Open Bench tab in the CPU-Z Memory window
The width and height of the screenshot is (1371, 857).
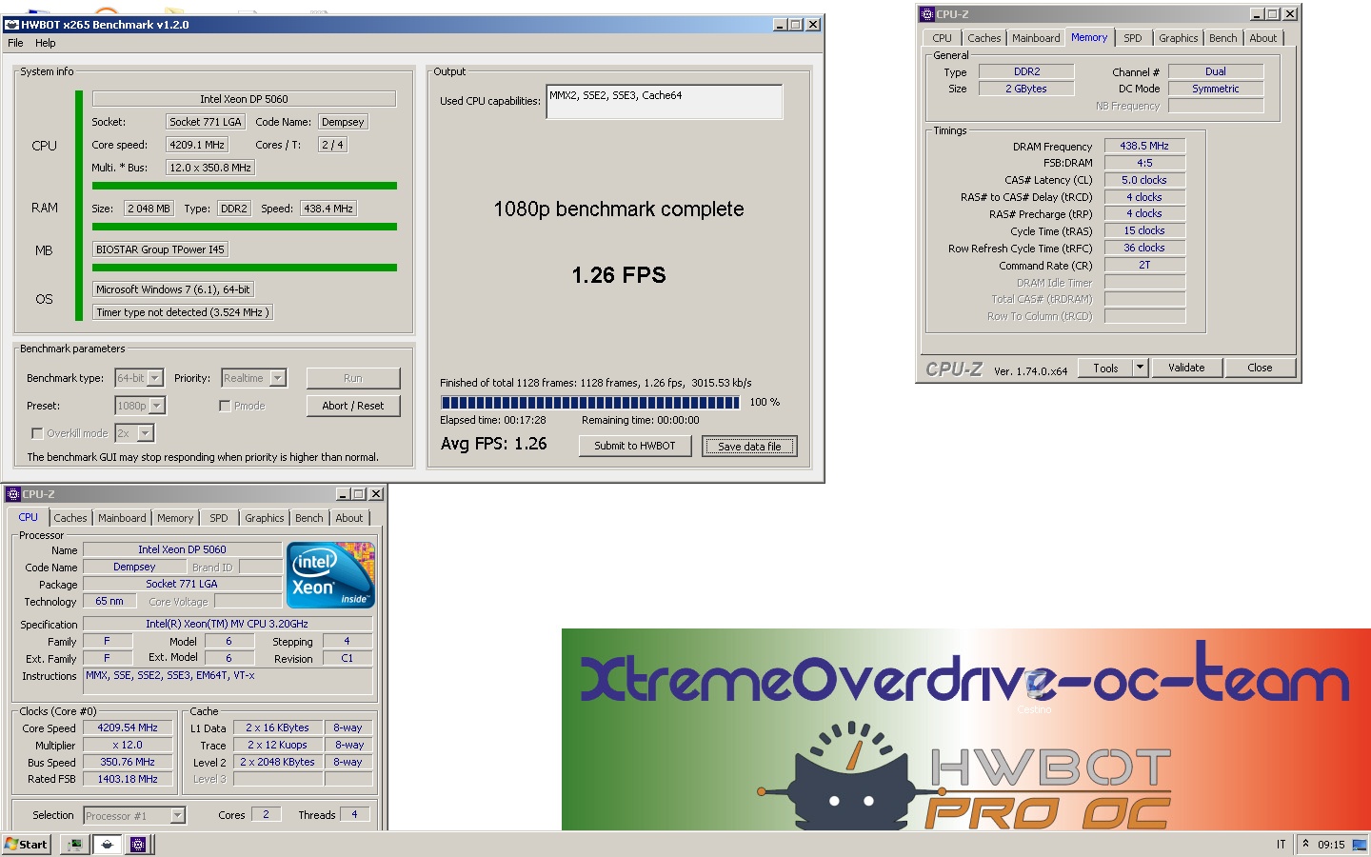coord(1223,38)
